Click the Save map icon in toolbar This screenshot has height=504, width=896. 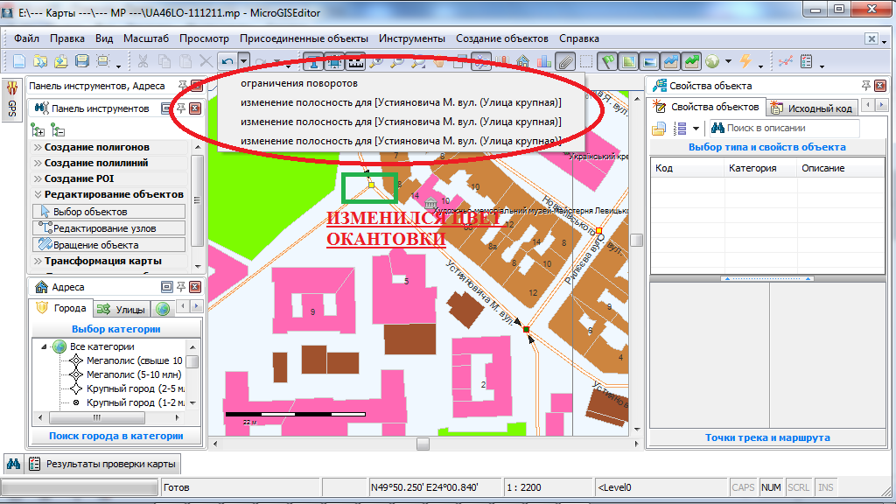coord(82,61)
